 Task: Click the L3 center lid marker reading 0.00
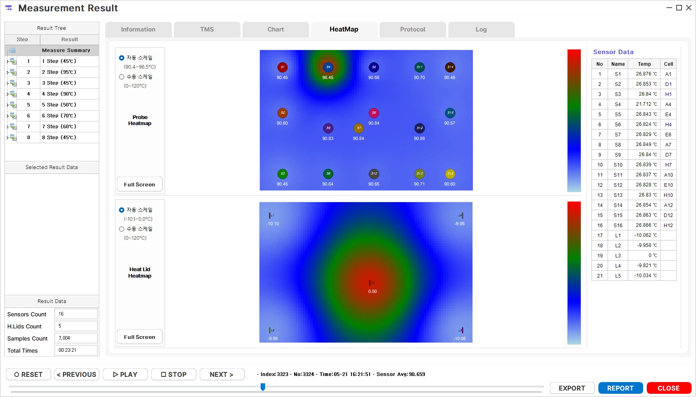(x=371, y=283)
